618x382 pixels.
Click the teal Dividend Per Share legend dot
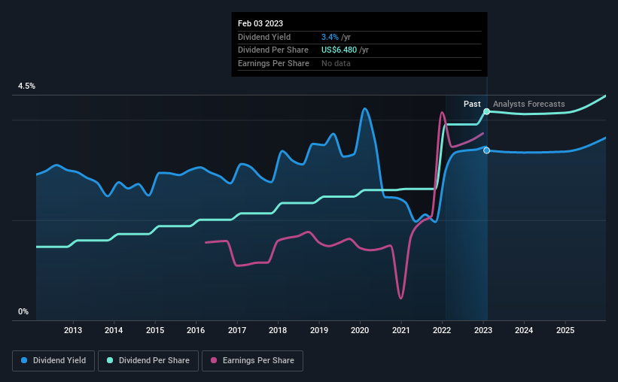pyautogui.click(x=110, y=360)
